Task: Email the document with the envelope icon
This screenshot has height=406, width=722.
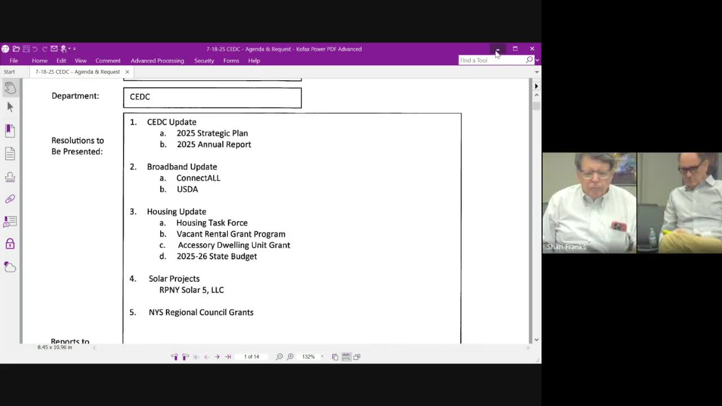Action: point(54,49)
